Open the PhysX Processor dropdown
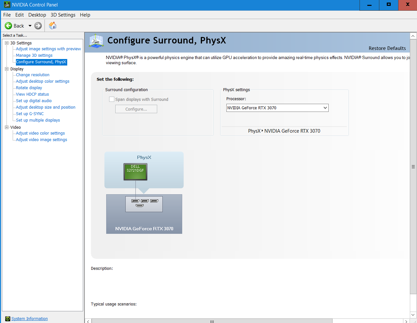 (x=277, y=108)
